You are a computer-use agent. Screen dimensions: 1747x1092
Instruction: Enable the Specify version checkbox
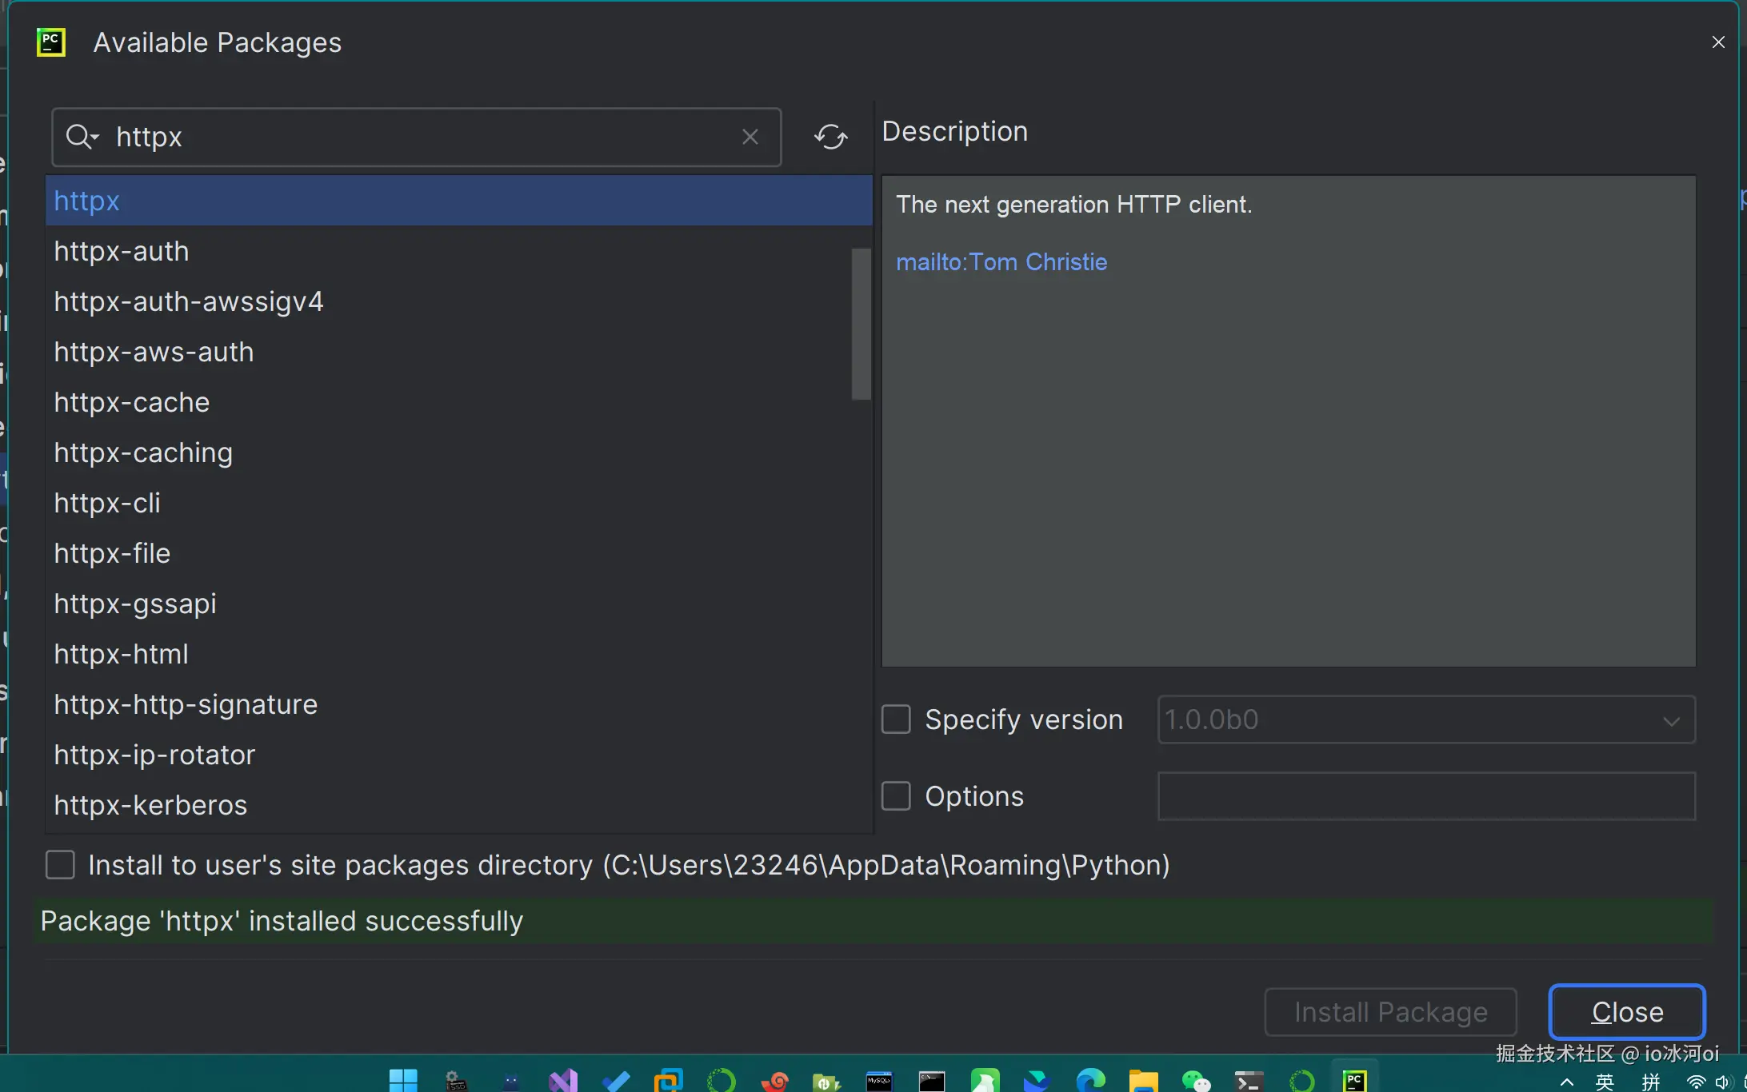click(x=896, y=719)
